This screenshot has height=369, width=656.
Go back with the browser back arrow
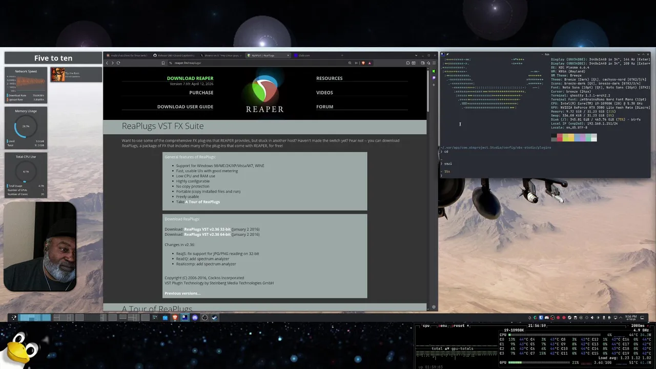pos(107,63)
